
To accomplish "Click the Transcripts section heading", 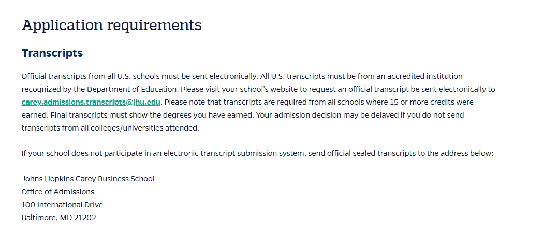I will click(52, 53).
